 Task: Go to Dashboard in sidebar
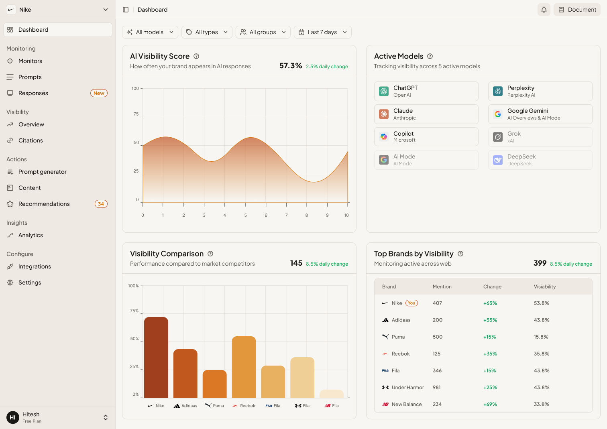point(58,30)
